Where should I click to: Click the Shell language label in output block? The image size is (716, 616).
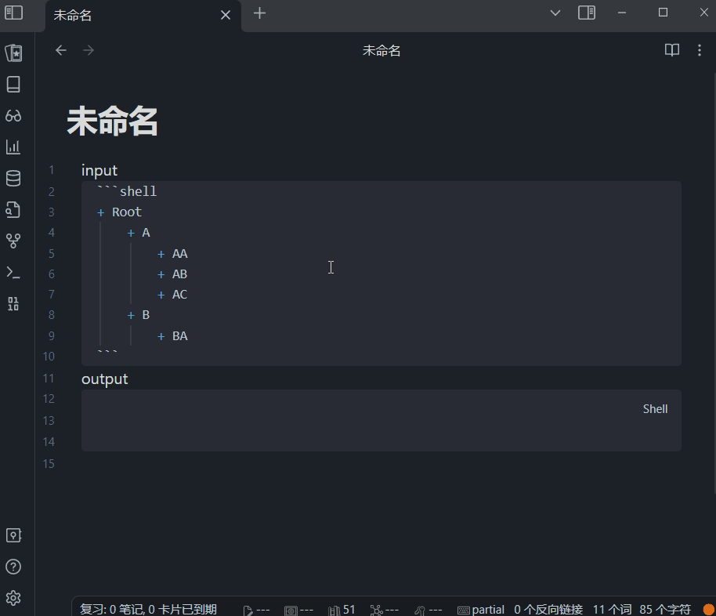pos(655,409)
